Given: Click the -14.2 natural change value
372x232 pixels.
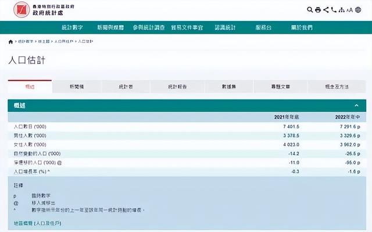Looking at the screenshot, I should click(294, 154).
